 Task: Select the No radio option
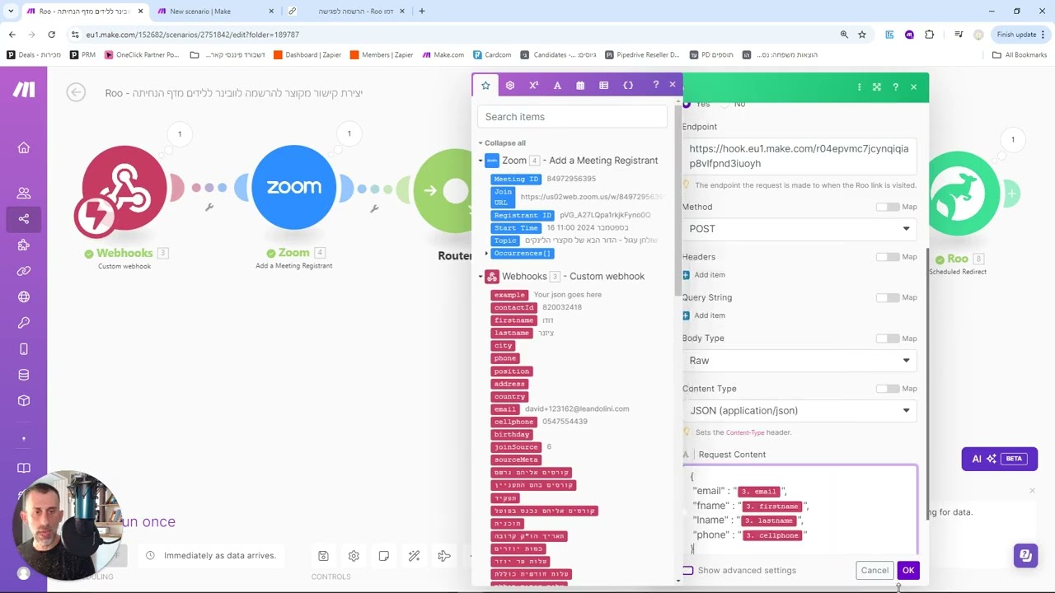coord(725,104)
